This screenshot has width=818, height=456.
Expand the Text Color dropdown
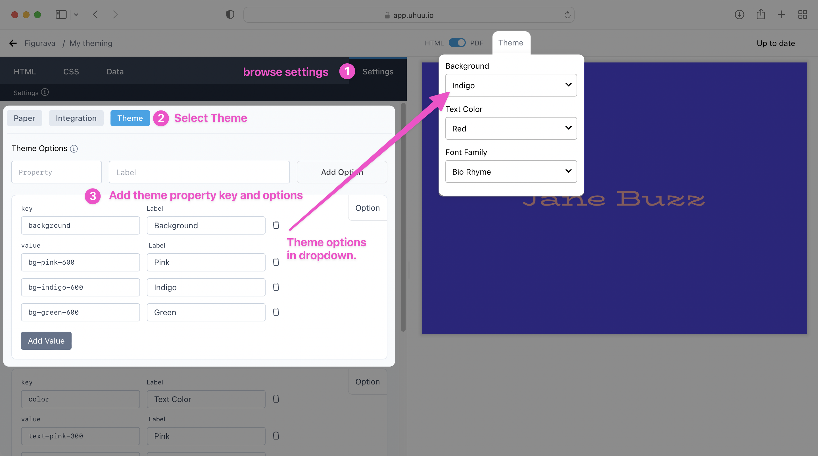pos(568,129)
